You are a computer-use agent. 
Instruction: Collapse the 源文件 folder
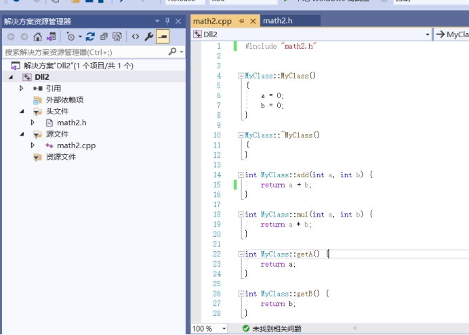click(22, 134)
